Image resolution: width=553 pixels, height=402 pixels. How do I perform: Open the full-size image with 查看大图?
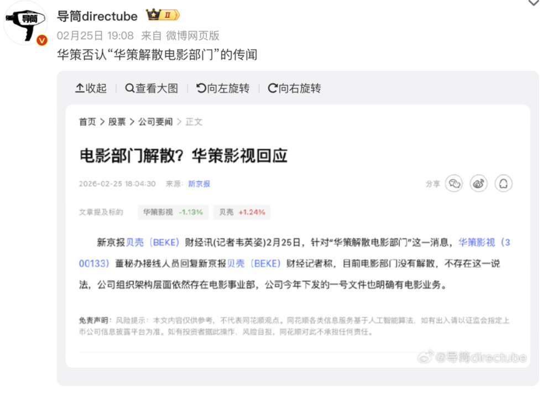[x=152, y=88]
